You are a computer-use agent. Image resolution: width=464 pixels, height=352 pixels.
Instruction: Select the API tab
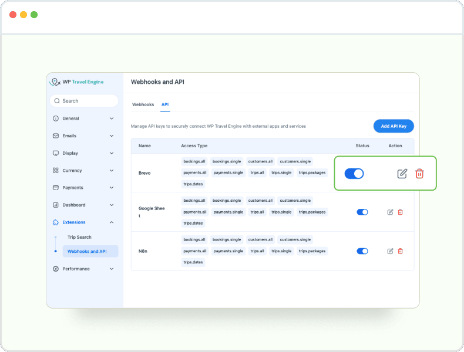[165, 104]
